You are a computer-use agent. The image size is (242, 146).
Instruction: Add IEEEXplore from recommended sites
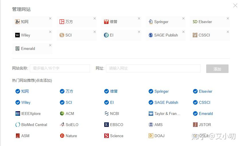coord(28,113)
